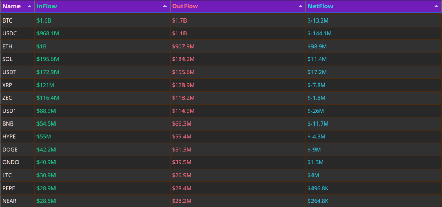Click BTC inflow value $1.6B
The height and width of the screenshot is (207, 442).
coord(44,20)
